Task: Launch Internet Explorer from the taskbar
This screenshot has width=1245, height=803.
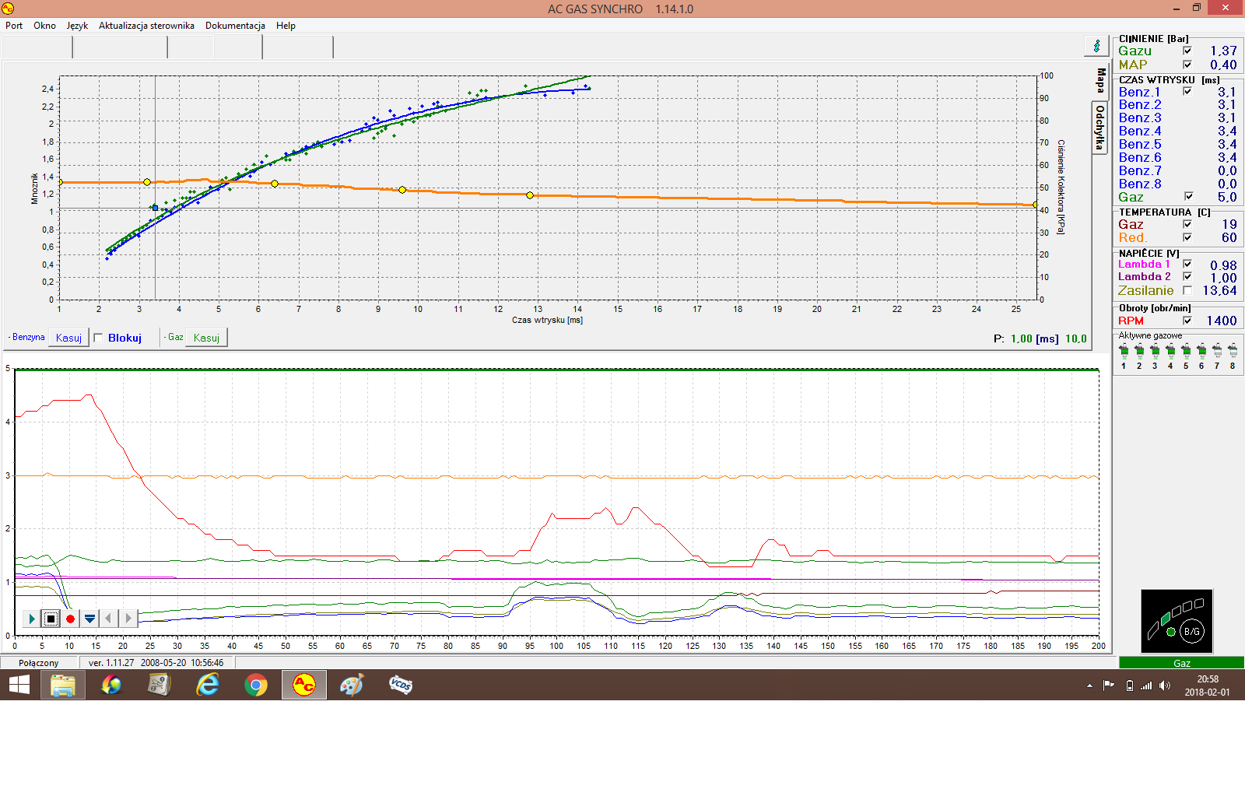Action: 208,685
